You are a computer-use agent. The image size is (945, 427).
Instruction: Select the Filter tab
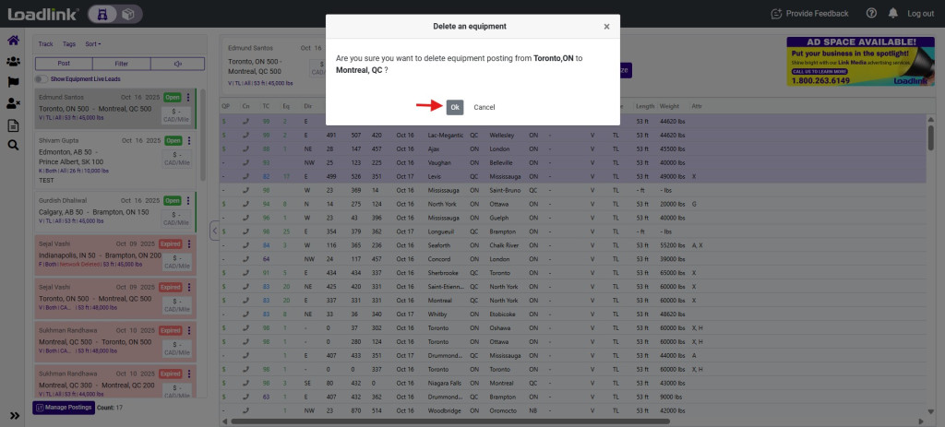121,64
